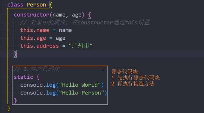This screenshot has height=113, width=204.
Task: Click the opening brace after constructor parameters
Action: [x=89, y=15]
